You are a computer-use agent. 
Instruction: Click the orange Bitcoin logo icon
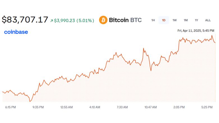tap(103, 20)
